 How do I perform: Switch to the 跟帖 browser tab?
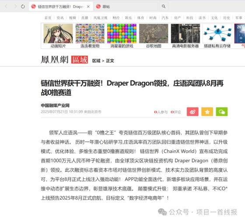click(125, 7)
